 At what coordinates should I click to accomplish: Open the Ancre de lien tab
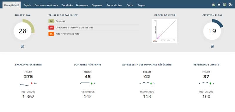click(x=114, y=5)
